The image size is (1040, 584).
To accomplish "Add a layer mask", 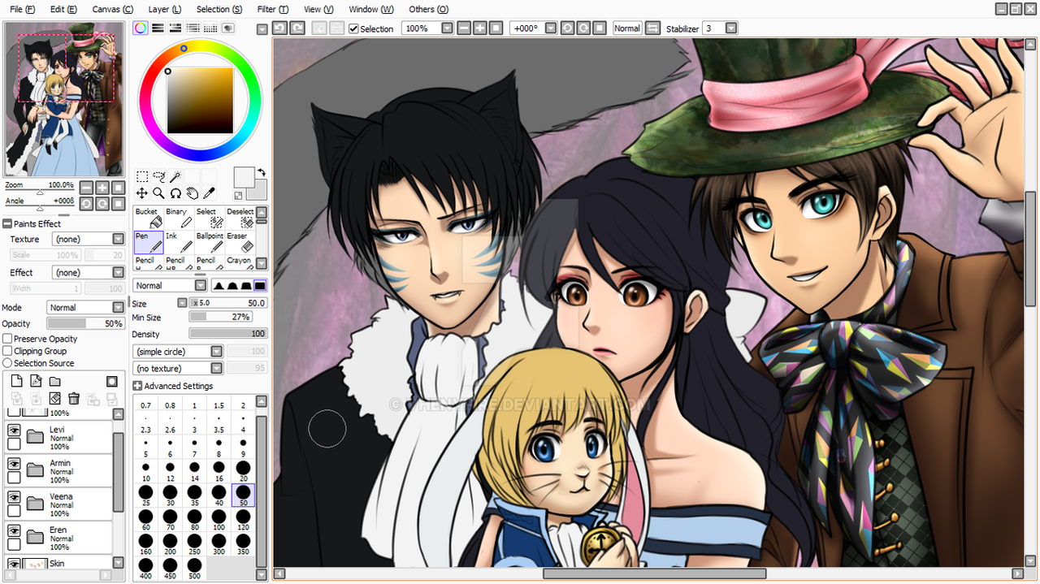I will (112, 381).
